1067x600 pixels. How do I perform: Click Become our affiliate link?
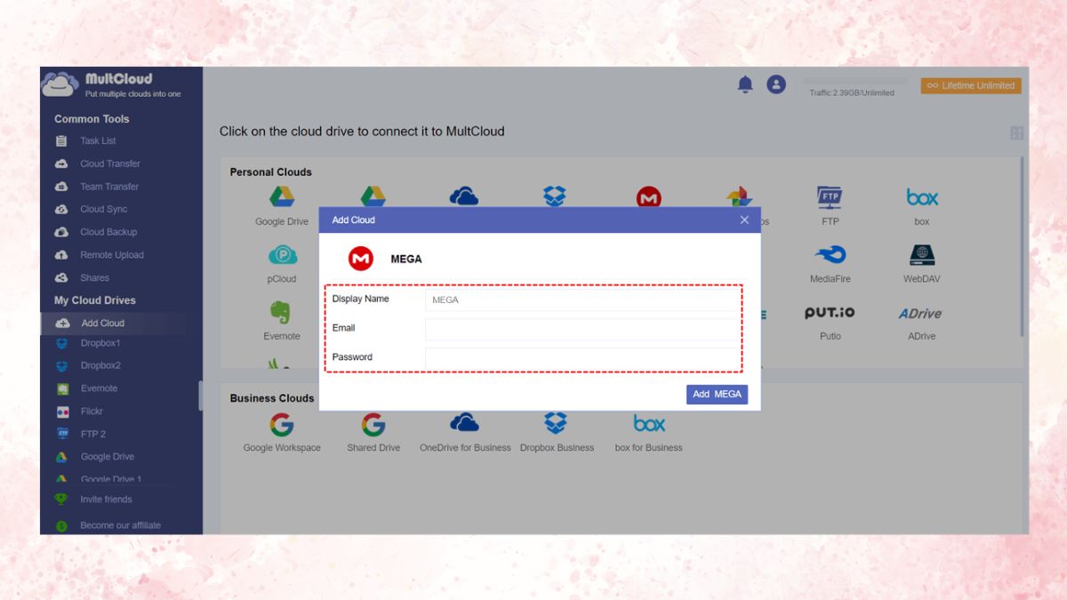120,525
